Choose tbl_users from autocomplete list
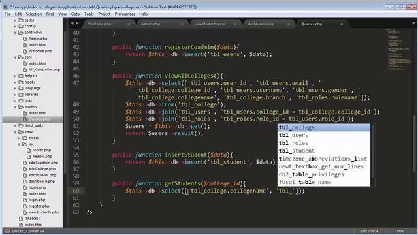418x235 pixels. [324, 135]
